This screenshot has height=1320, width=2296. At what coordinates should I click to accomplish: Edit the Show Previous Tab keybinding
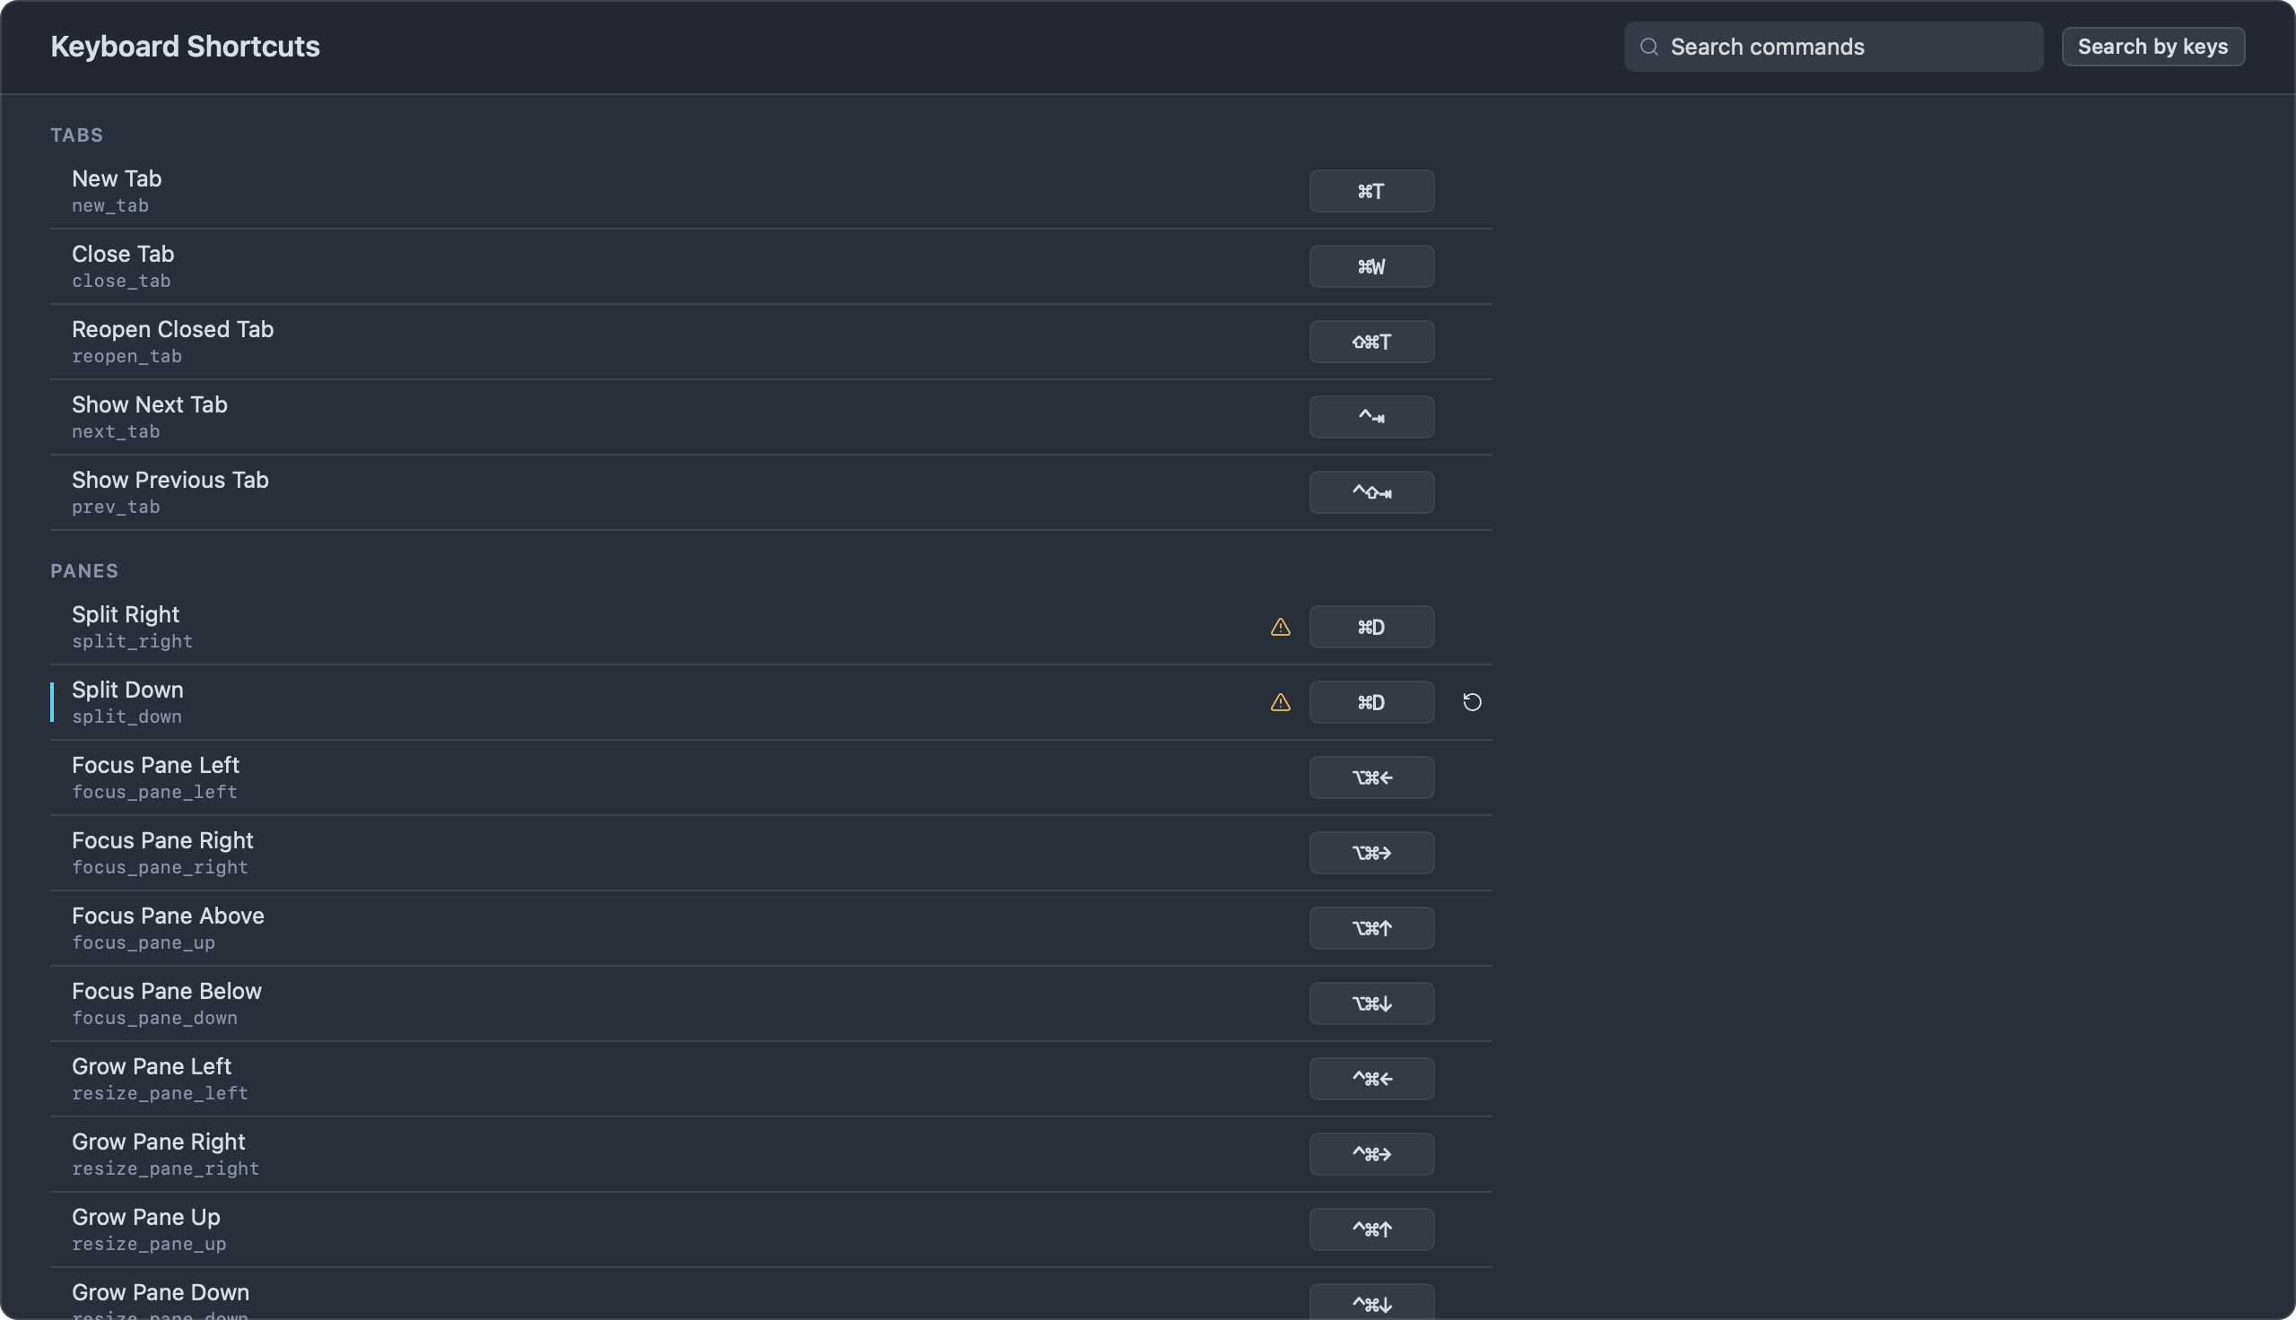click(1371, 491)
